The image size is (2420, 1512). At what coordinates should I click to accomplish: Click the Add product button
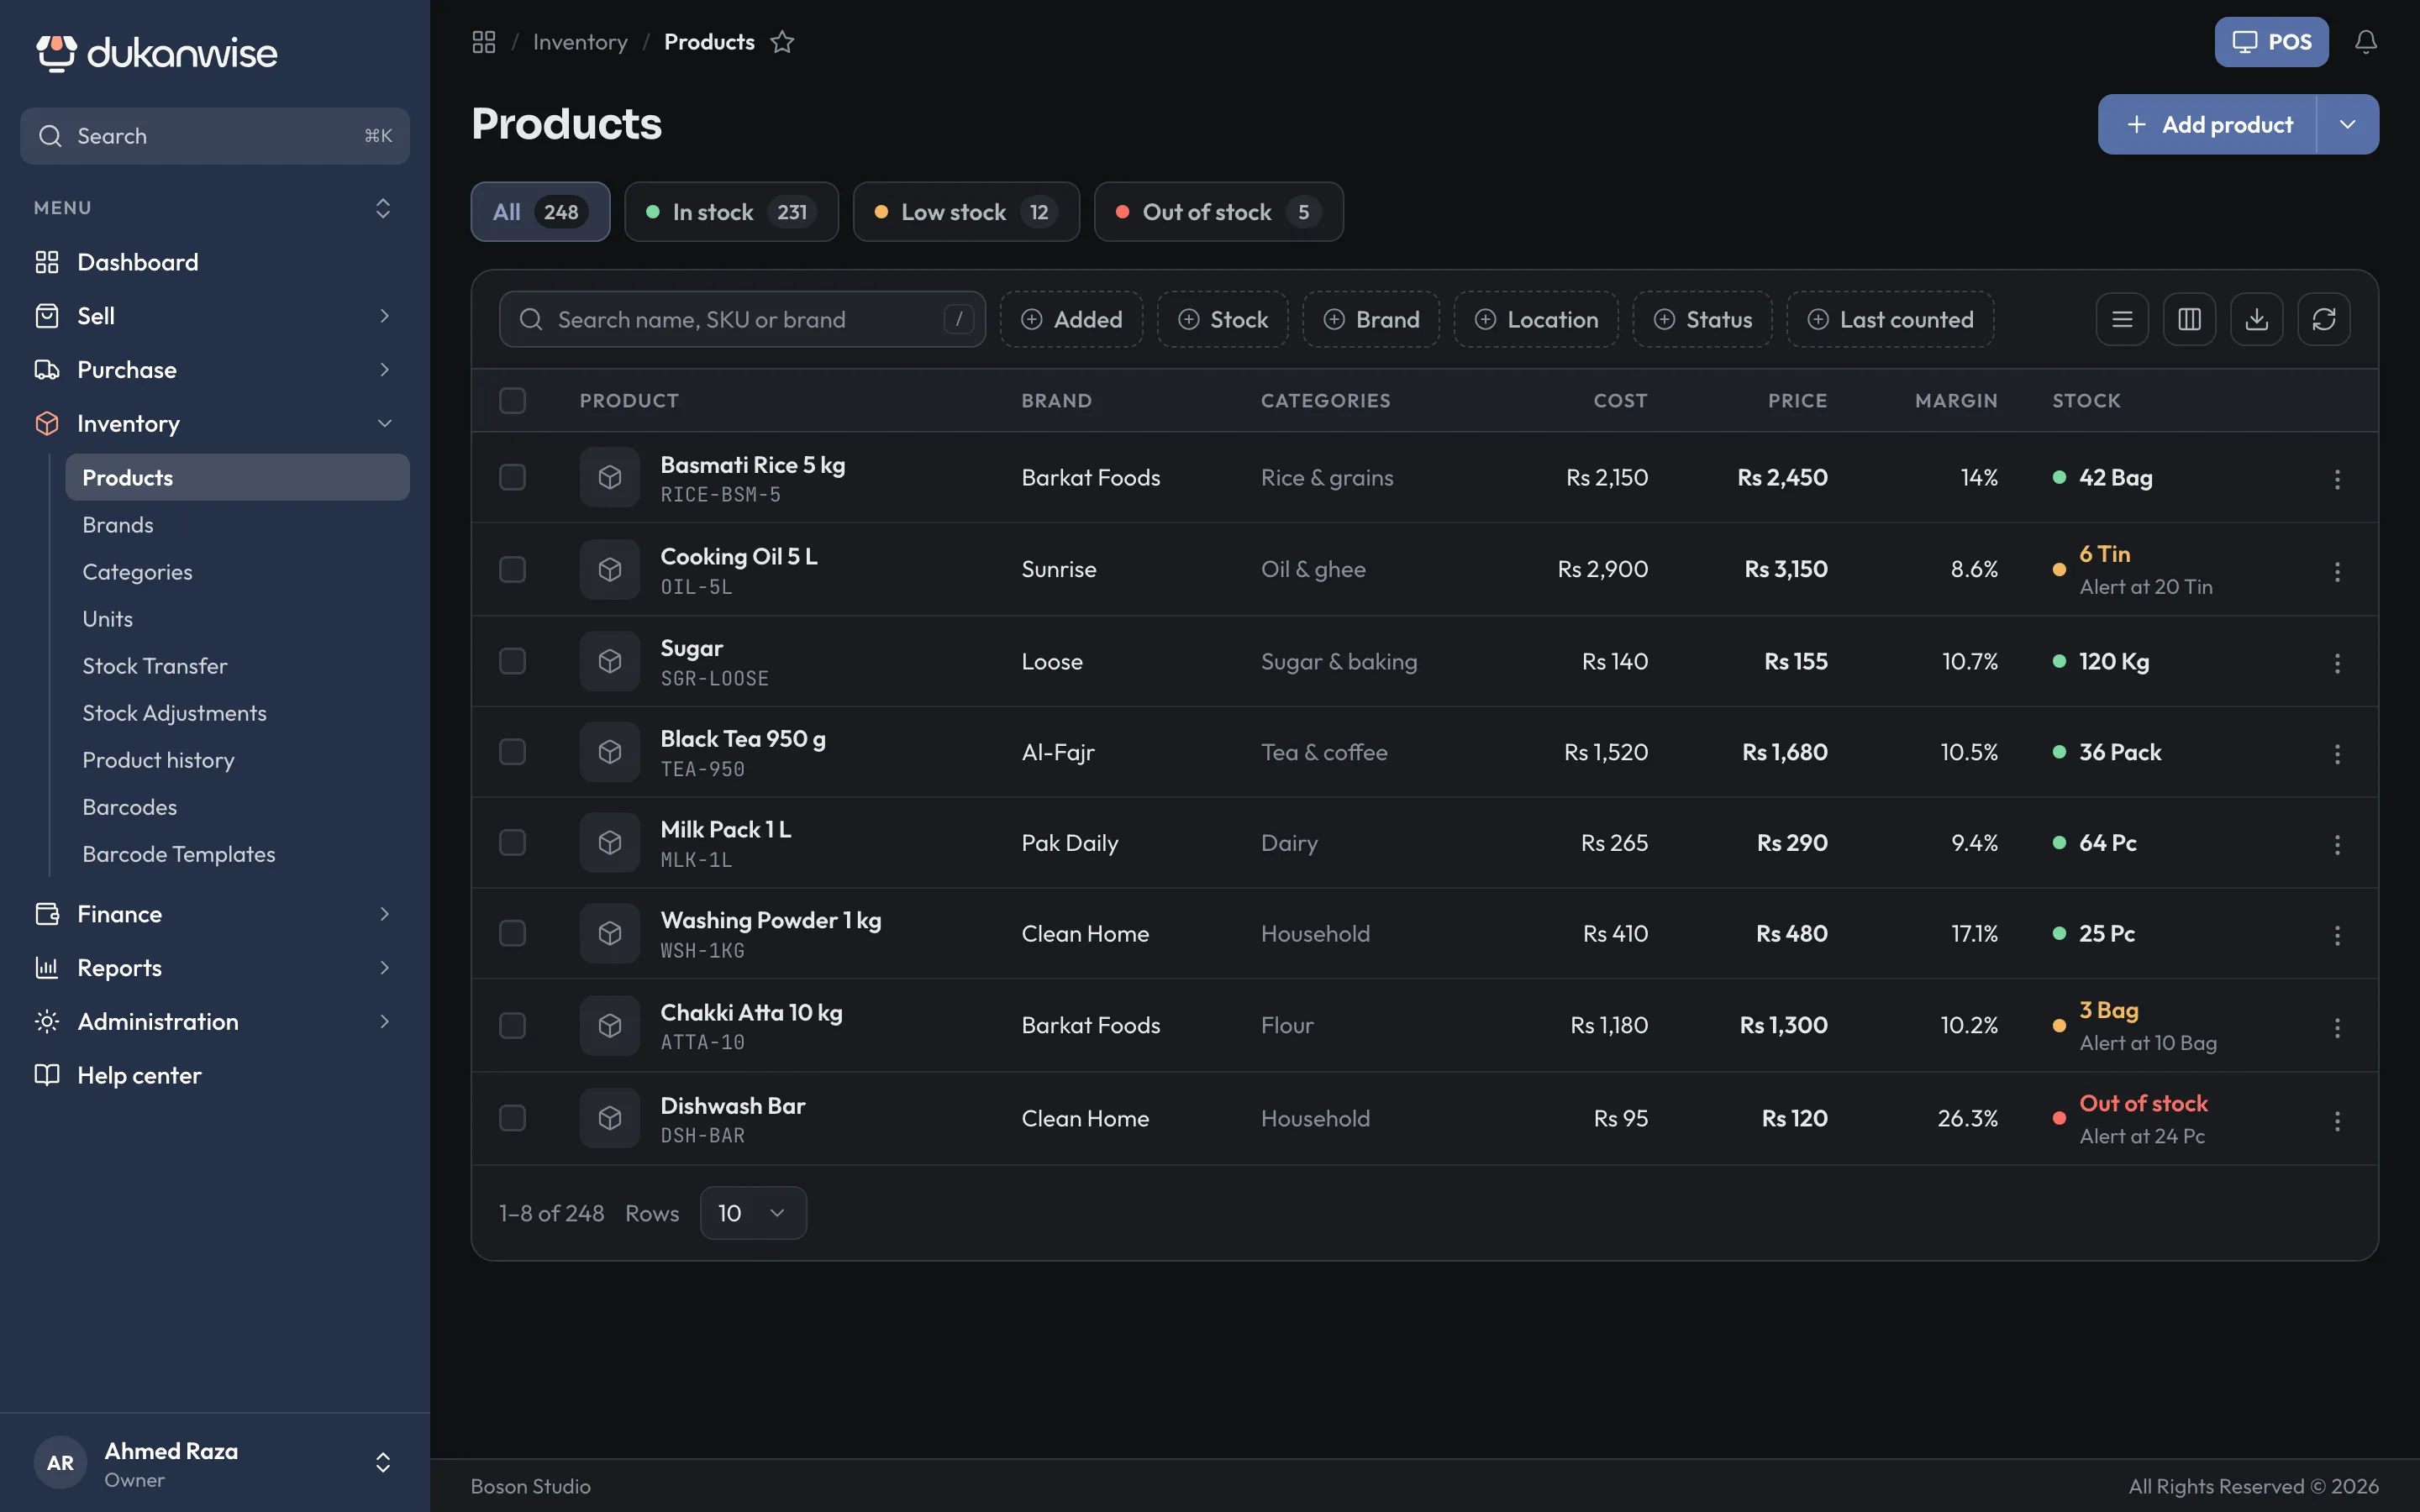click(x=2207, y=124)
